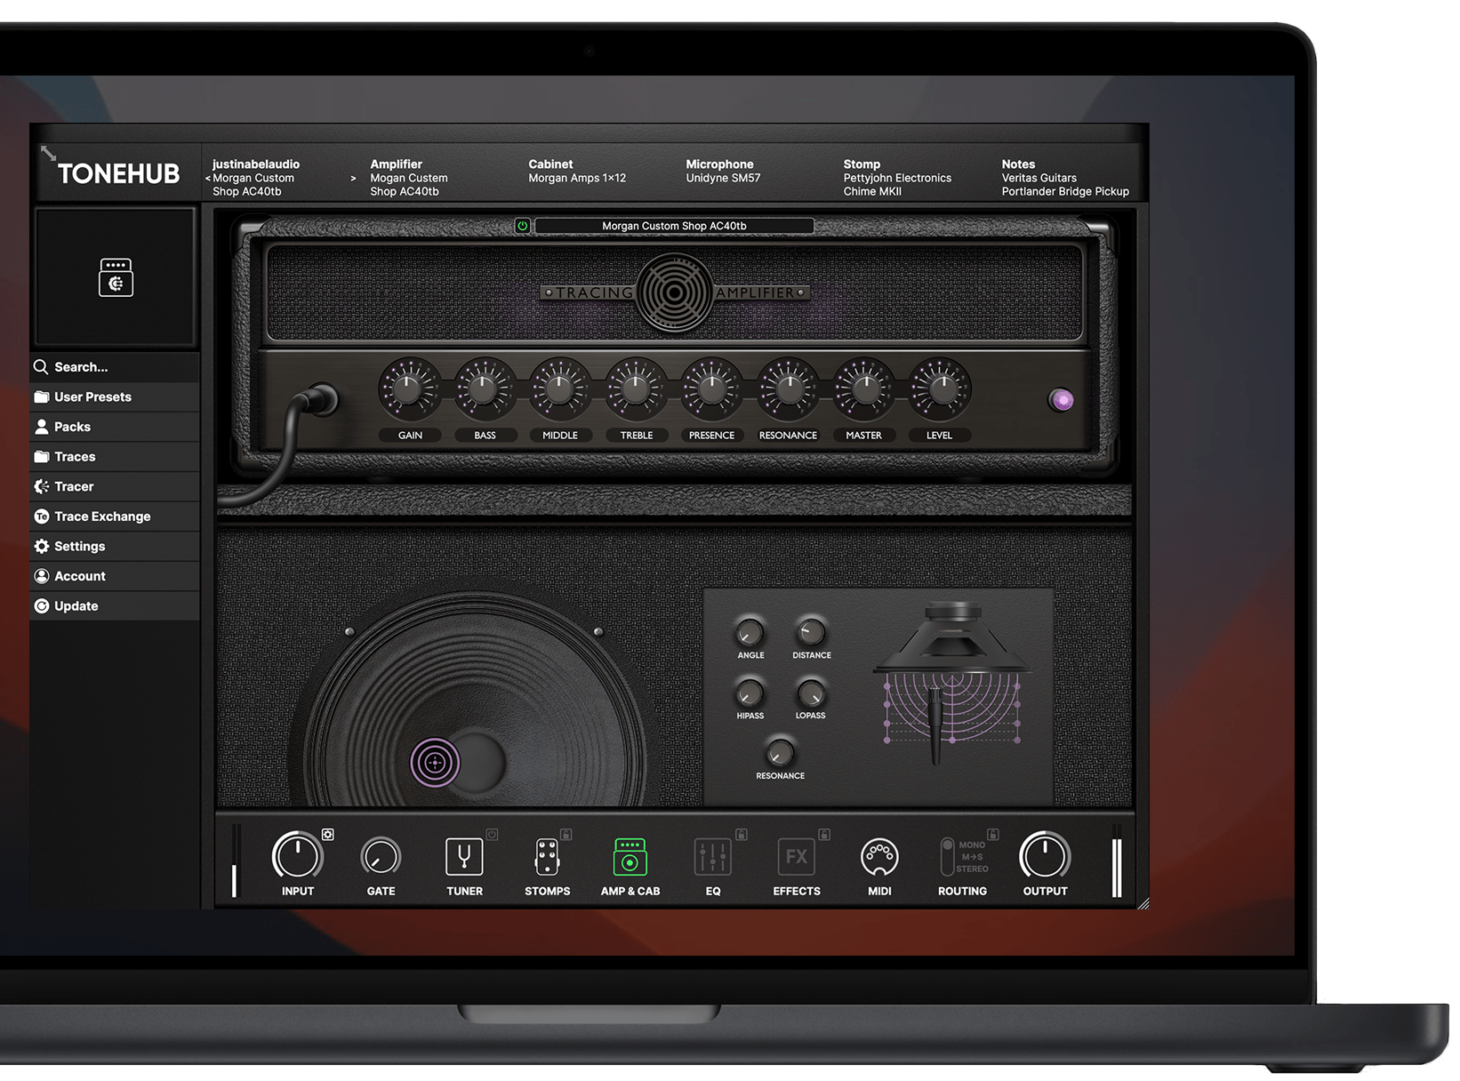Go to previous preset with left arrow
This screenshot has height=1081, width=1460.
pyautogui.click(x=207, y=178)
